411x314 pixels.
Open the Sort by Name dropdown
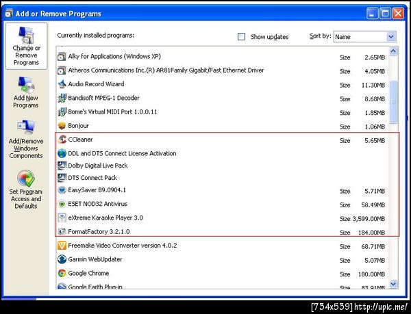(x=391, y=37)
